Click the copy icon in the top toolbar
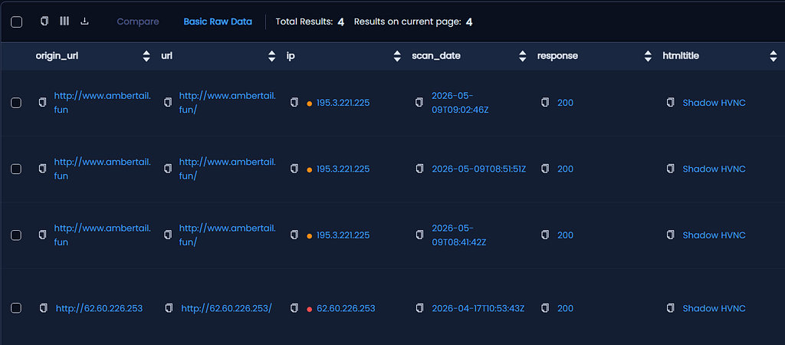 pyautogui.click(x=44, y=21)
